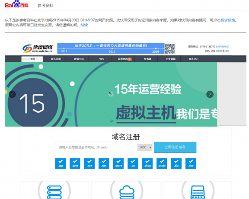Click the rack host icon card
Screen dimensions: 249x199
pyautogui.click(x=197, y=190)
